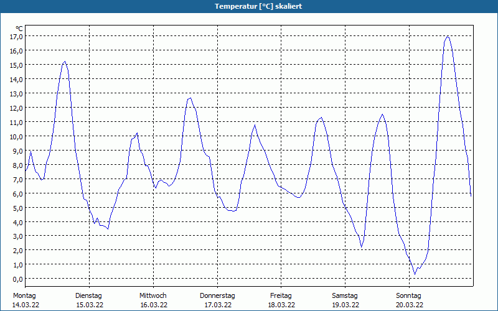
Task: Click the °C unit label on axis
Action: click(19, 29)
